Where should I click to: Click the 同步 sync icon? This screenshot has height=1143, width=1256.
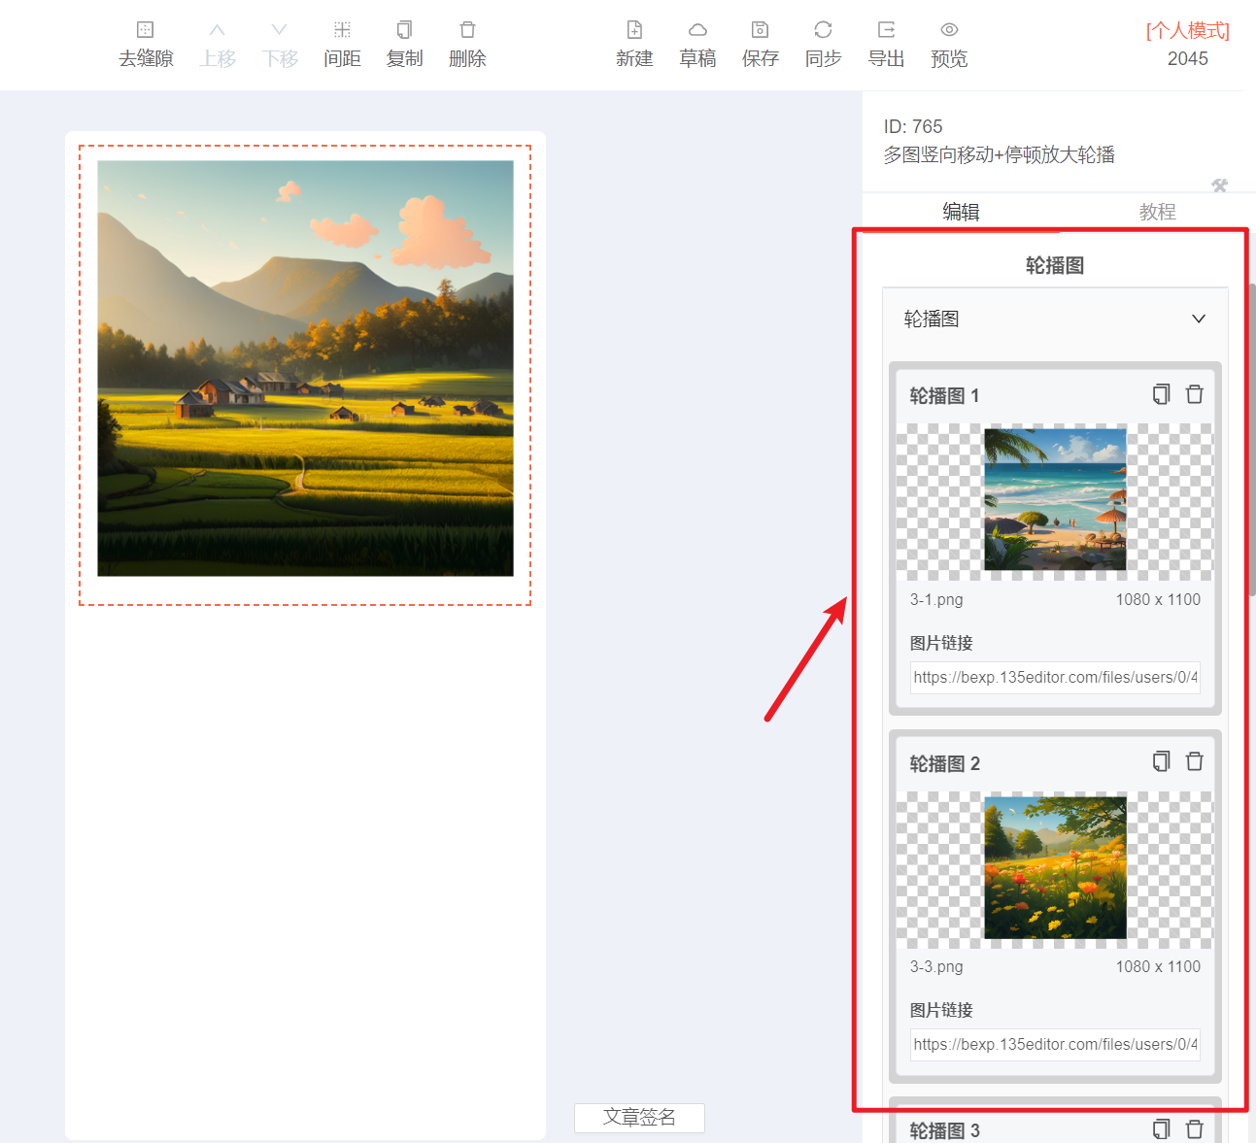tap(823, 30)
